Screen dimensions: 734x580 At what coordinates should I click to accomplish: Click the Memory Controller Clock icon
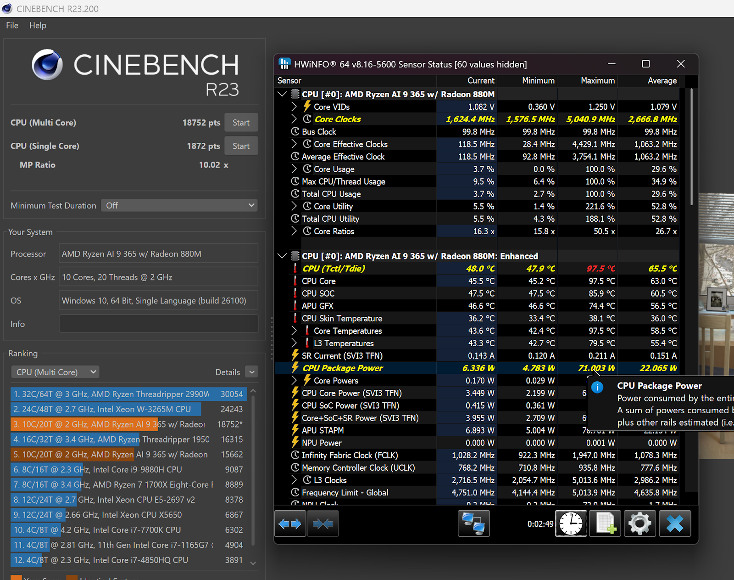click(x=295, y=467)
